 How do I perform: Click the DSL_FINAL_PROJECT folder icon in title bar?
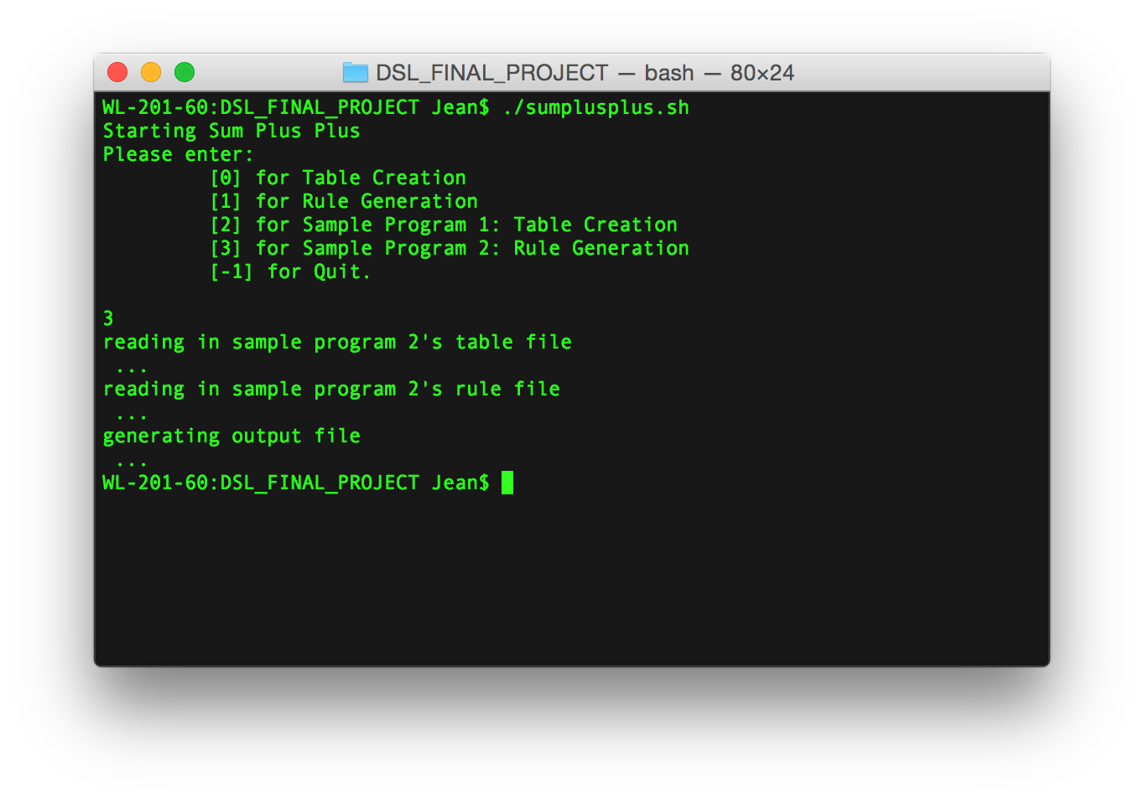[356, 73]
